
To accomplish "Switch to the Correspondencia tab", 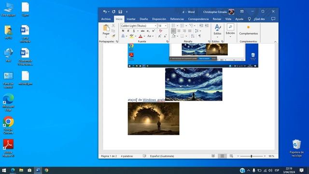I will (x=198, y=19).
